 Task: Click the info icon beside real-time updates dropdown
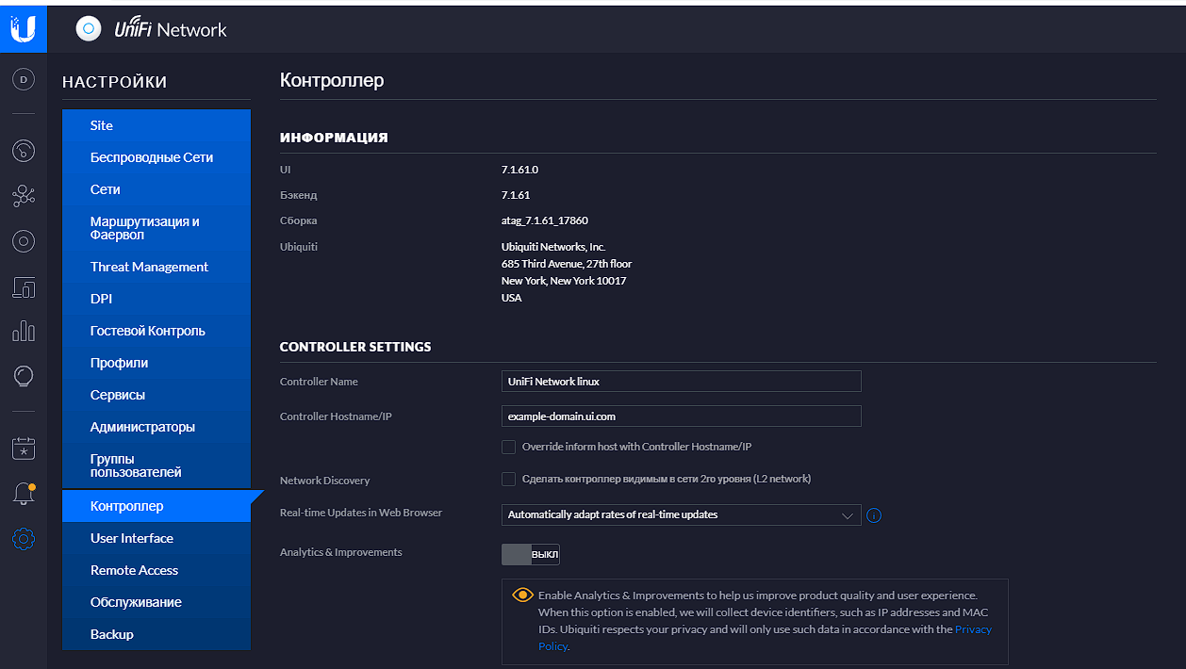point(874,515)
